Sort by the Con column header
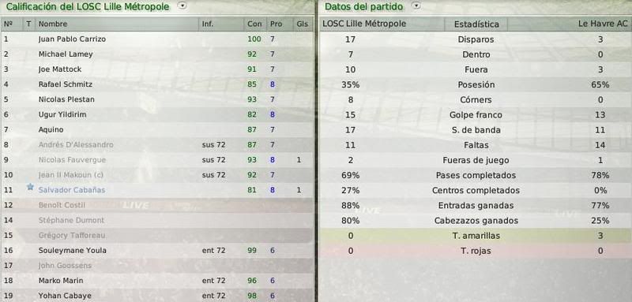The height and width of the screenshot is (302, 632). point(254,24)
